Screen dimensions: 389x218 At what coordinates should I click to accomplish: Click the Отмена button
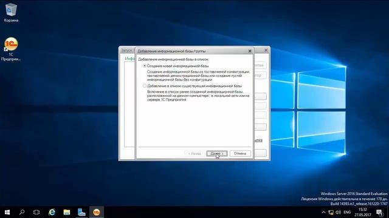coord(240,153)
